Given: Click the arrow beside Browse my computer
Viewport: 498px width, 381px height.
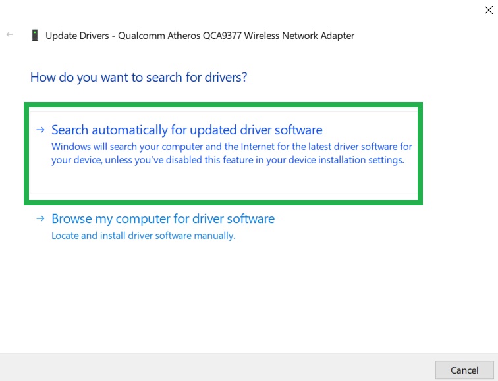Looking at the screenshot, I should click(x=40, y=218).
